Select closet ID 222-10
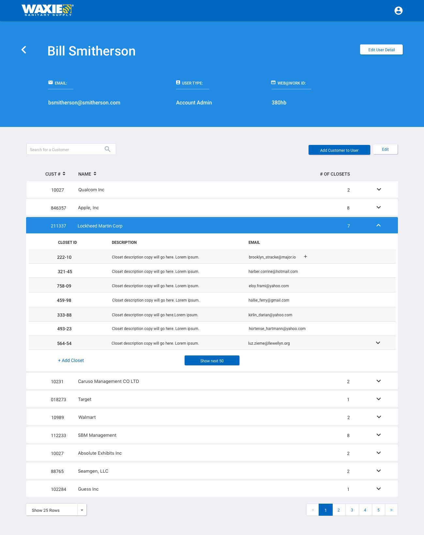This screenshot has width=424, height=535. [x=64, y=257]
